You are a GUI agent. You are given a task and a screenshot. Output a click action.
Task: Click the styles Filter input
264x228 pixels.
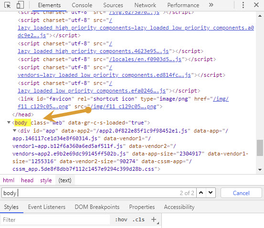click(55, 219)
